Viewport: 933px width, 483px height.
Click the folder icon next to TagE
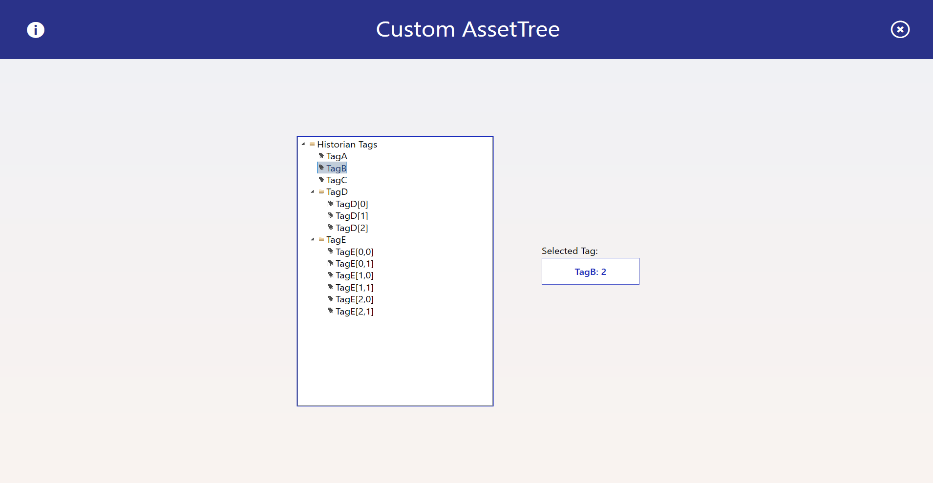(321, 240)
